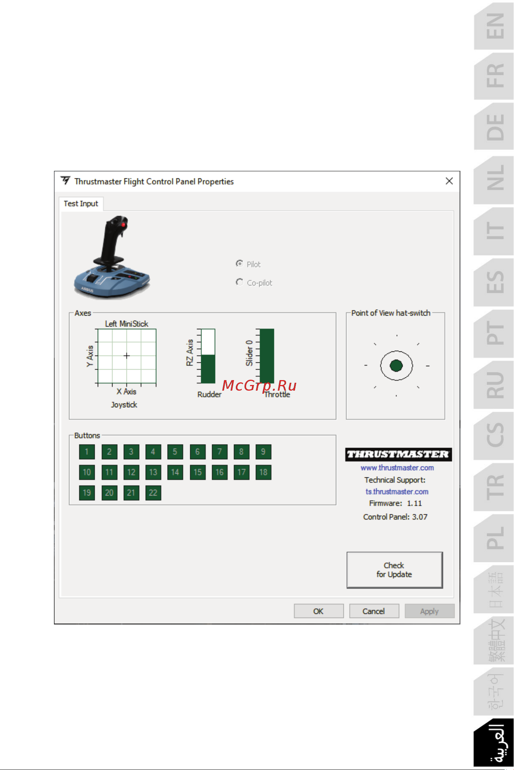Click button indicator 22
The height and width of the screenshot is (770, 514).
click(153, 493)
